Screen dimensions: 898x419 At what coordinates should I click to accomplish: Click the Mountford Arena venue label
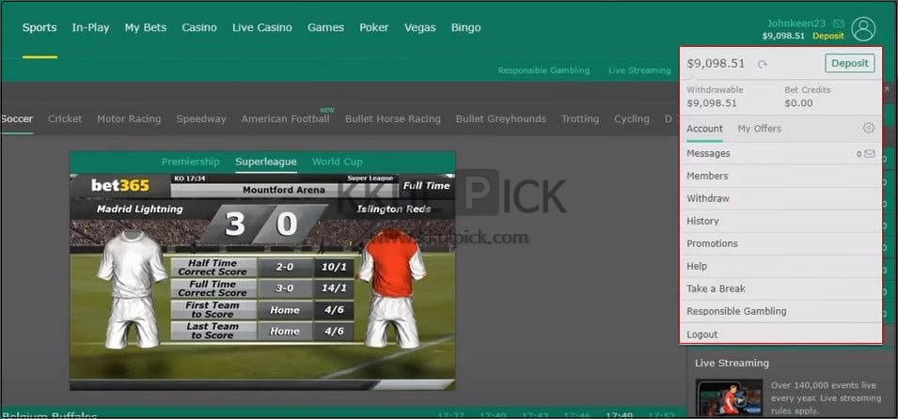point(283,190)
